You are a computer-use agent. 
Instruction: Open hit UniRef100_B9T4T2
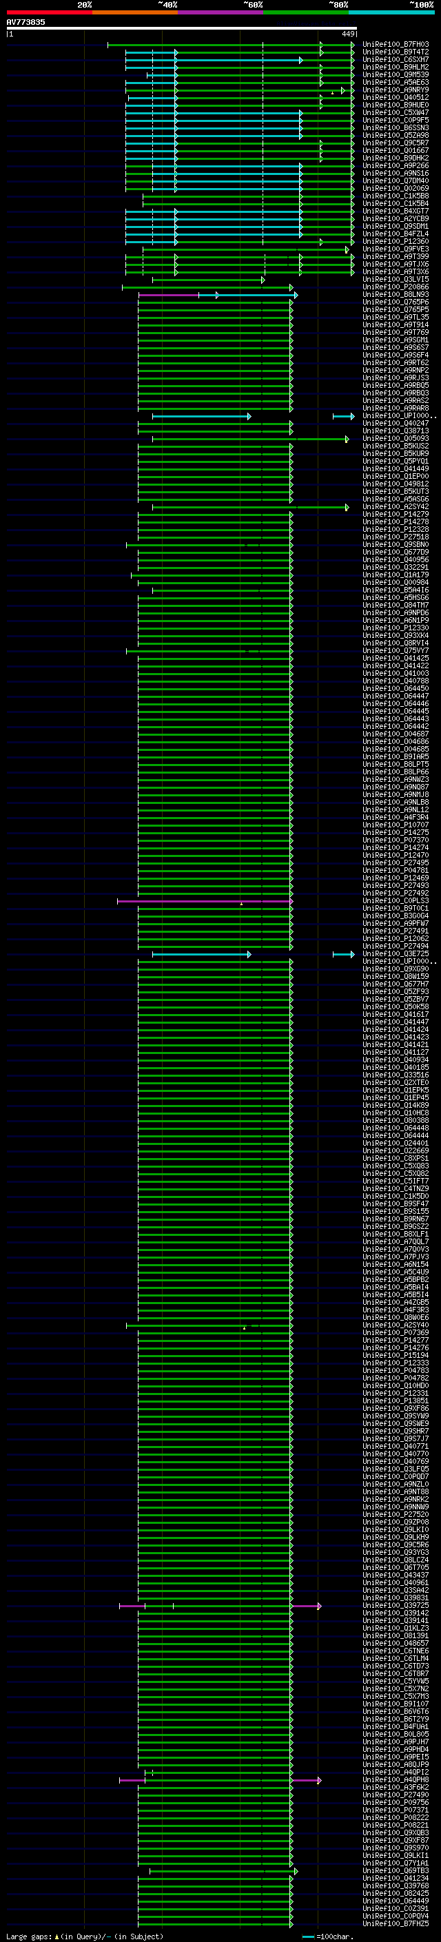(x=396, y=52)
